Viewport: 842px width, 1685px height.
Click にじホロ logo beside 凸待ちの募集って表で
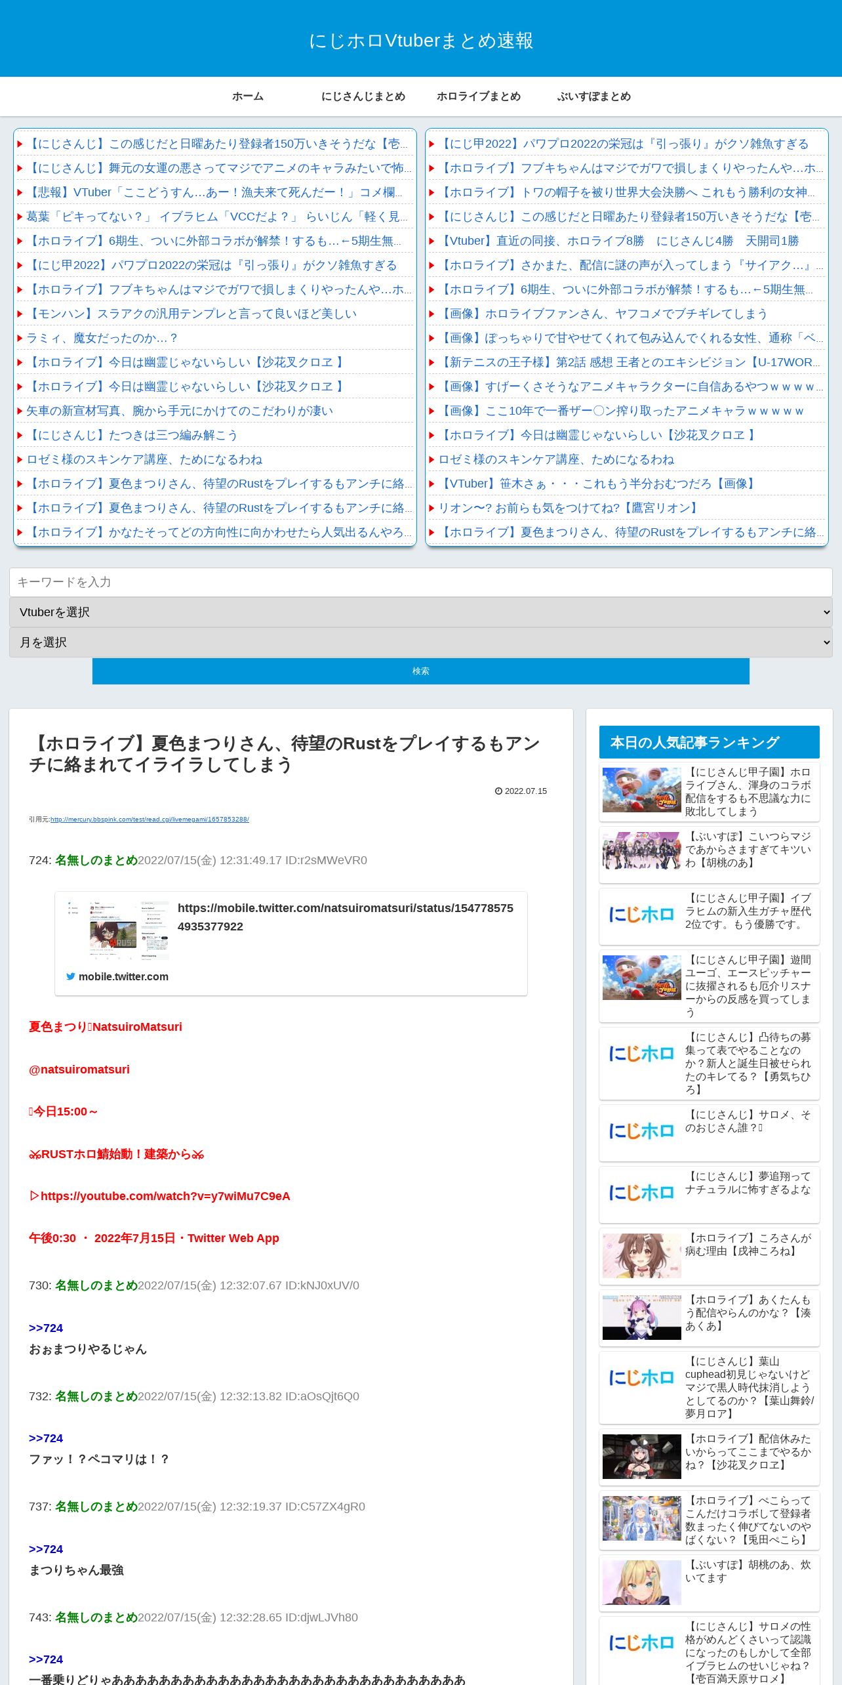pyautogui.click(x=641, y=1054)
